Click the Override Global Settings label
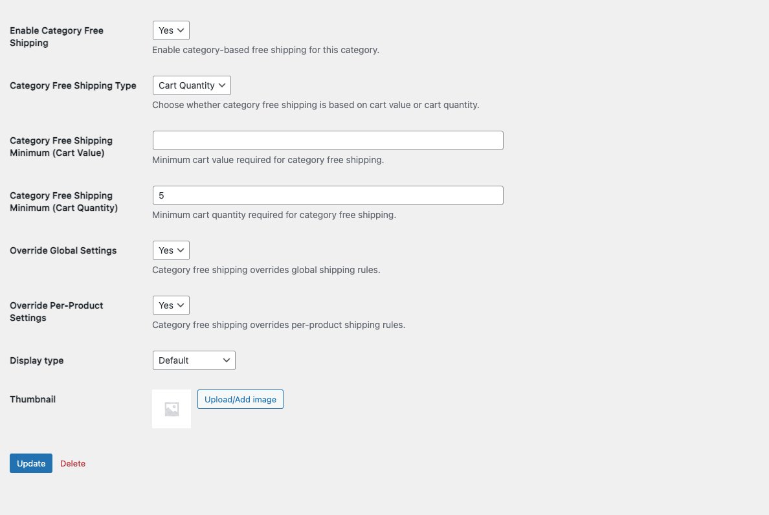 (x=63, y=250)
